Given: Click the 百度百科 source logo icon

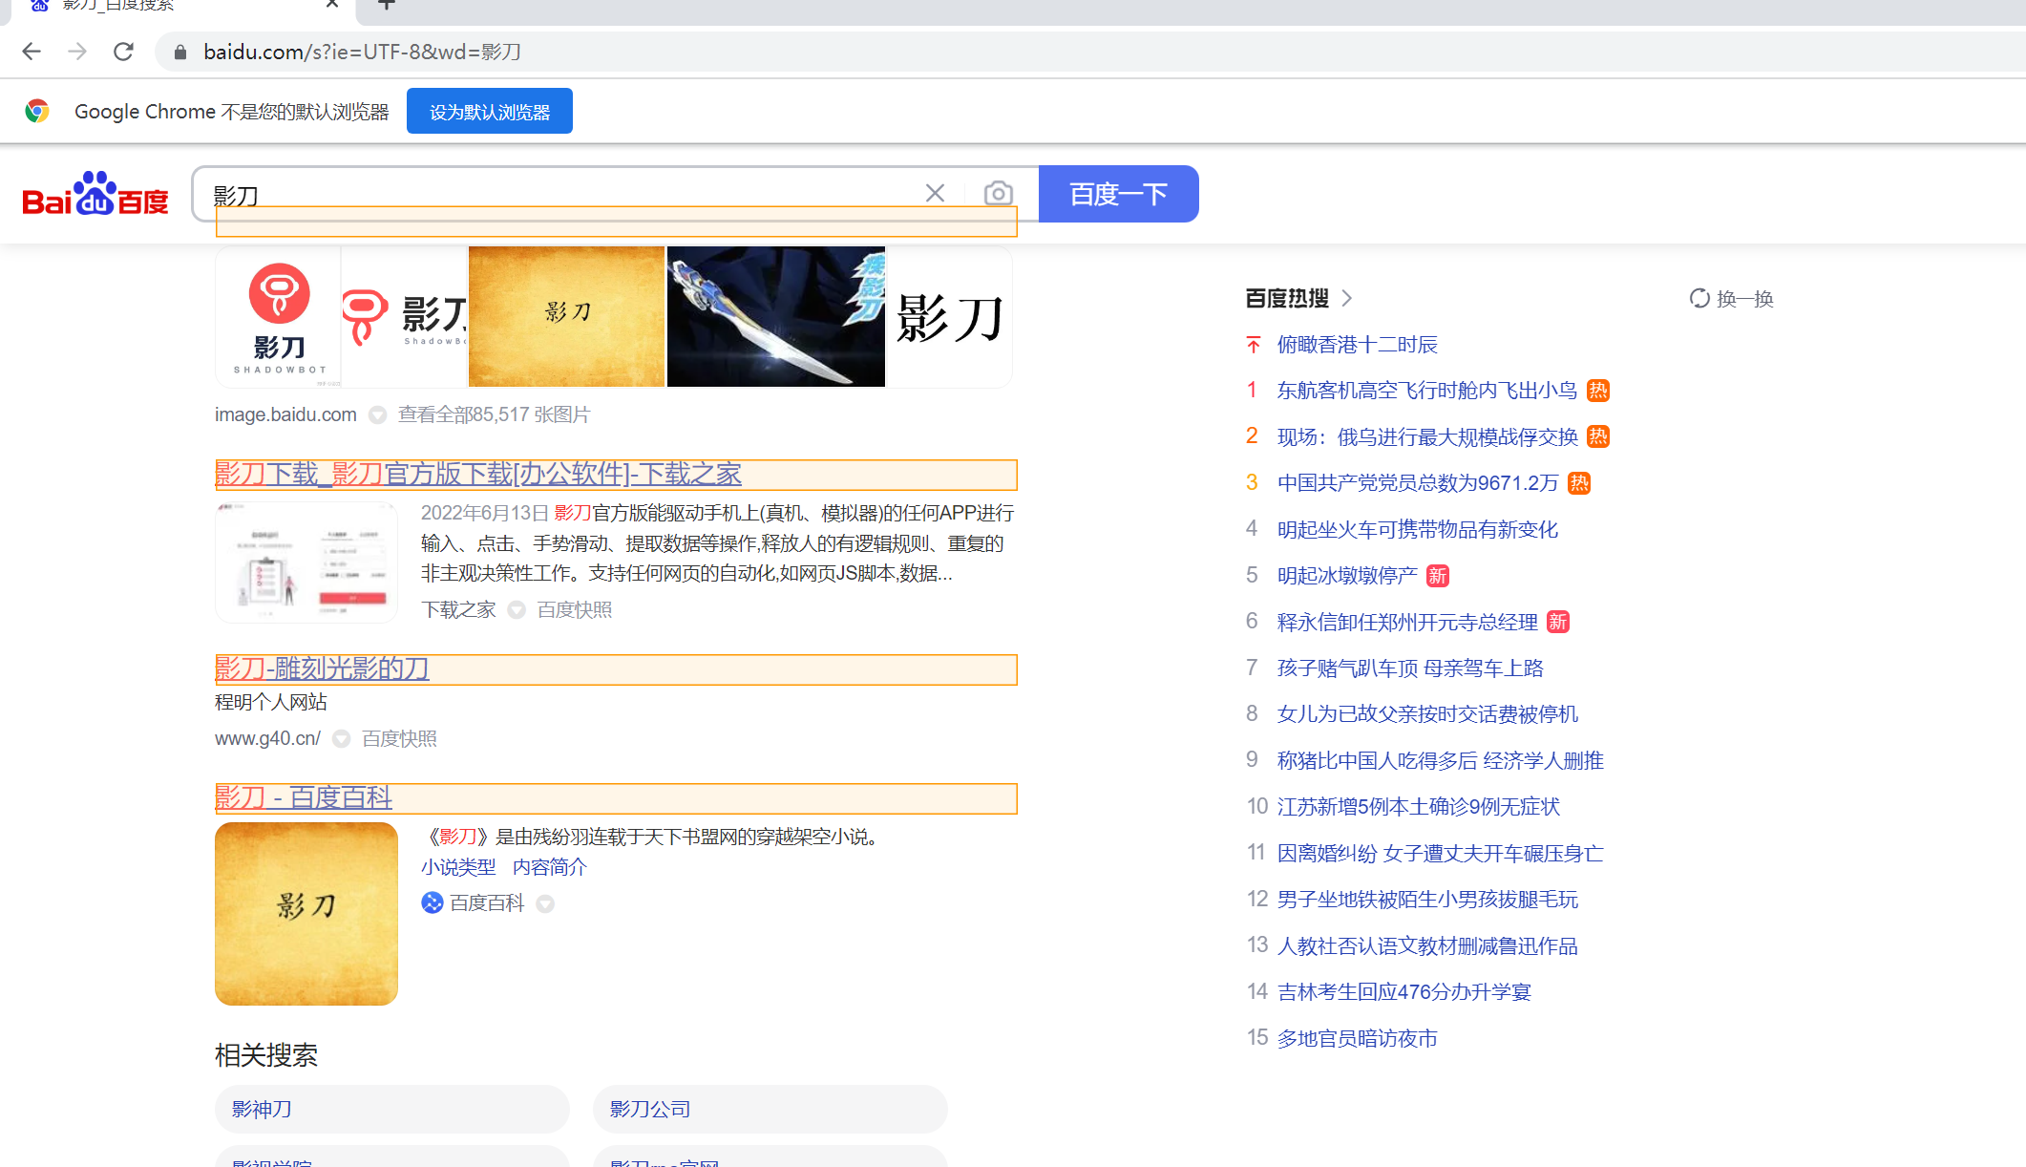Looking at the screenshot, I should (x=433, y=902).
